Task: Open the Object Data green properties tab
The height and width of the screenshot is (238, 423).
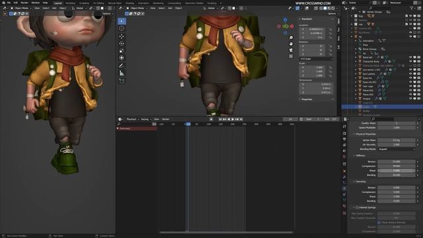Action: coord(344,200)
